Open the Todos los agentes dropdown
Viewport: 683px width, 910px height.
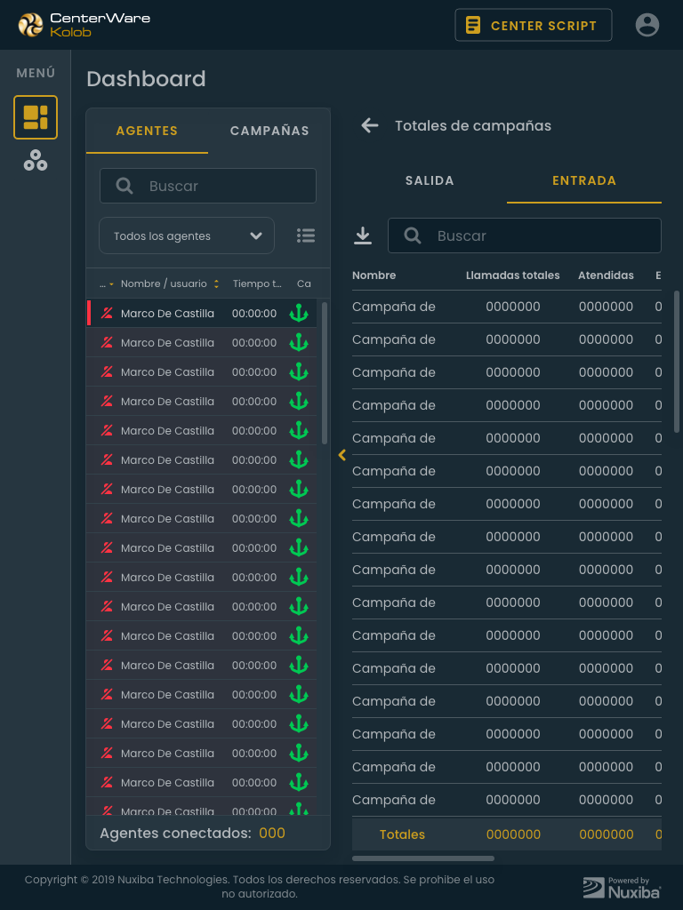pos(187,235)
